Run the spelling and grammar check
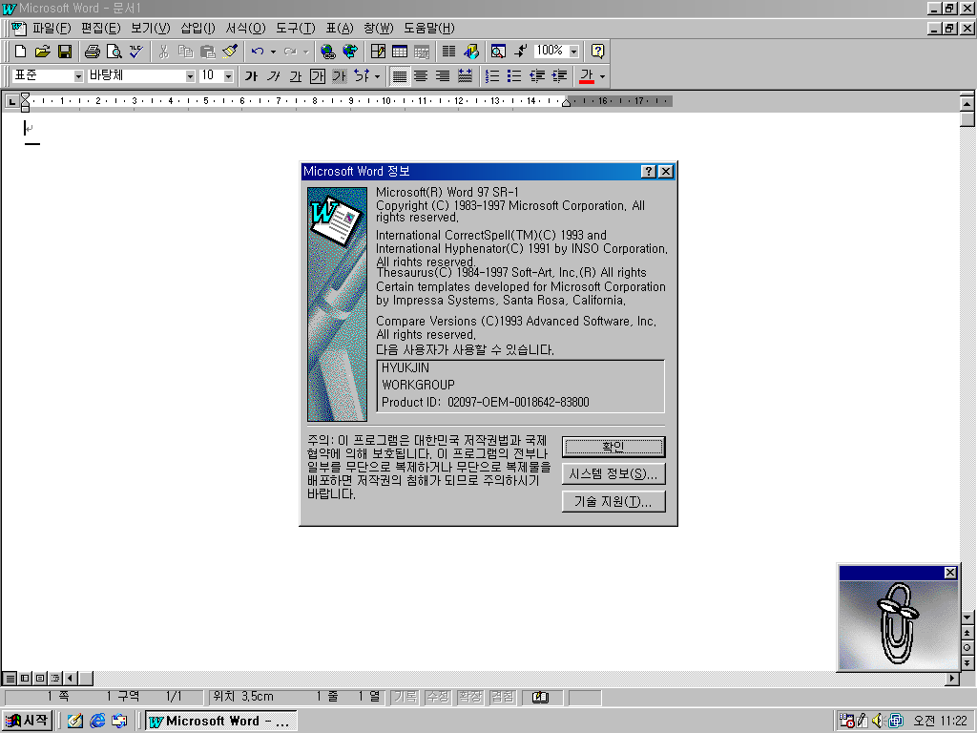The image size is (977, 733). tap(136, 52)
